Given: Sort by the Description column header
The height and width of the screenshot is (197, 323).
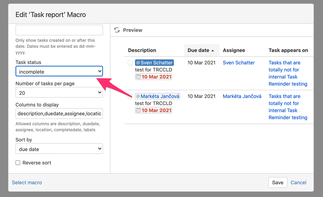Looking at the screenshot, I should tap(142, 50).
